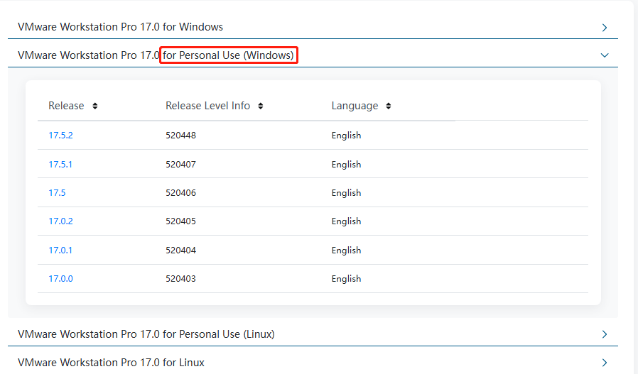Click the Release Level Info header text
Image resolution: width=638 pixels, height=374 pixels.
pos(207,106)
